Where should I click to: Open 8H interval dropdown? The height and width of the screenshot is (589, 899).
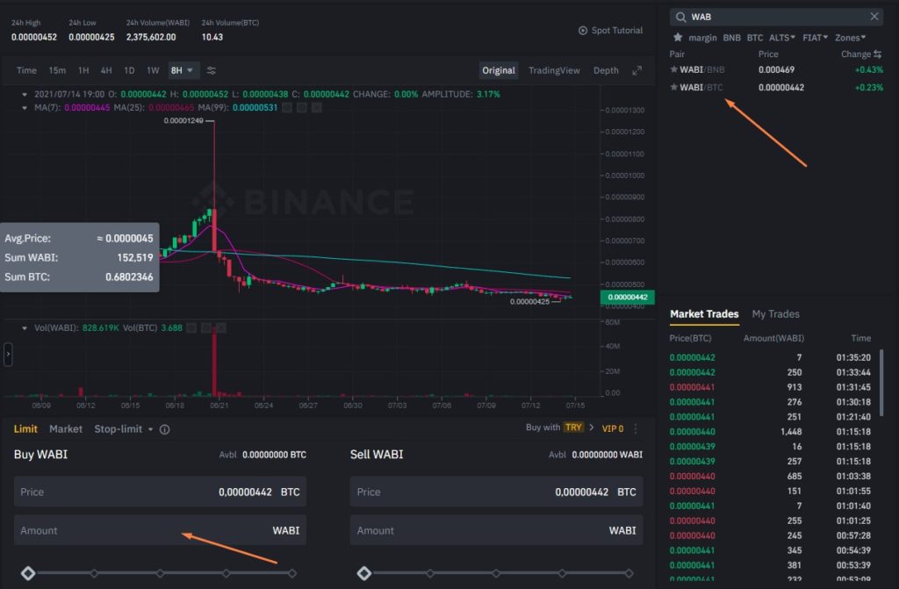point(182,70)
